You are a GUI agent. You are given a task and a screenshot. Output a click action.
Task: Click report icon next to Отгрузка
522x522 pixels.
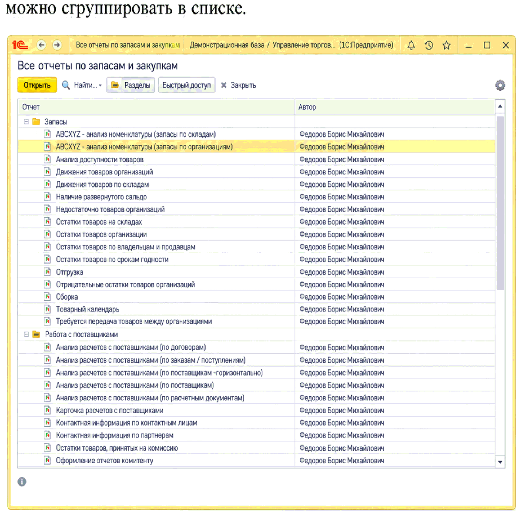[x=47, y=272]
